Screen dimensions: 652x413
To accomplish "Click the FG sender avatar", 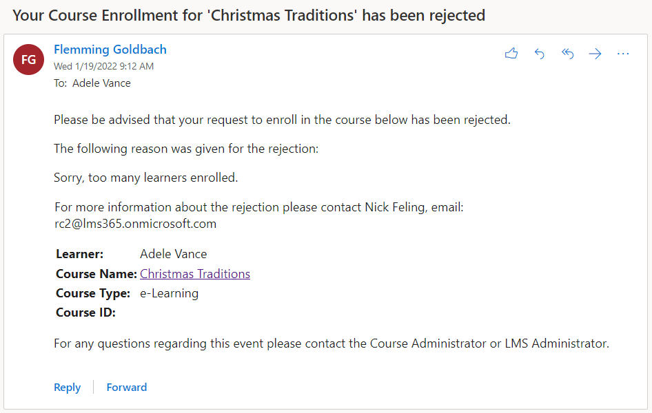I will pos(28,60).
